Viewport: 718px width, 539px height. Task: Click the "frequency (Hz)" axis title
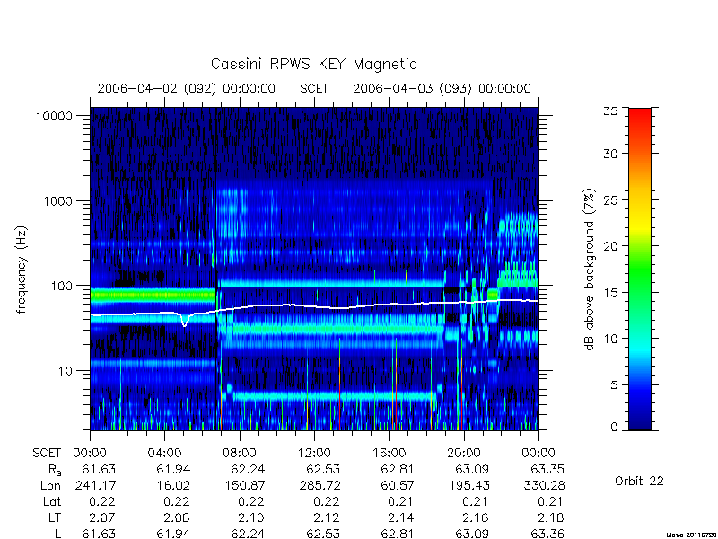coord(22,269)
